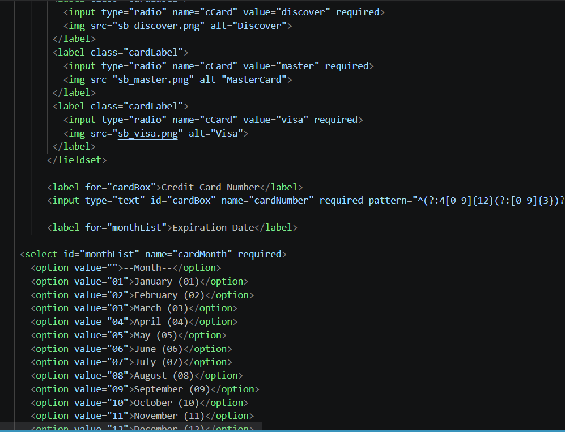Open the sb_master.png file link
565x432 pixels.
click(x=153, y=79)
